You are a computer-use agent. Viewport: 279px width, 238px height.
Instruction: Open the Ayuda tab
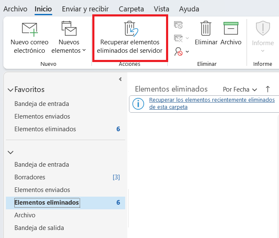[x=189, y=9]
